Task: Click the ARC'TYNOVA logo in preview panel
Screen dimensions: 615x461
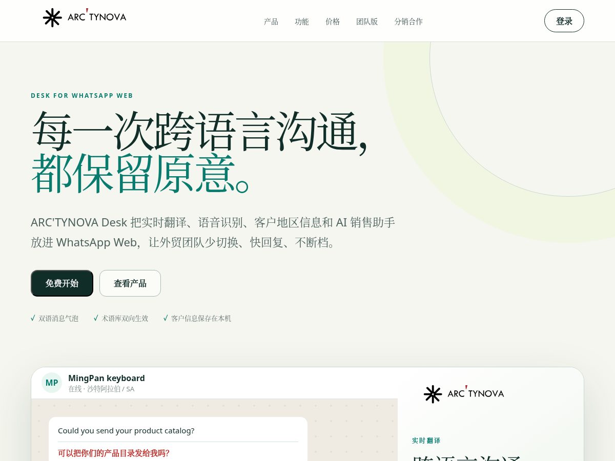Action: (464, 394)
